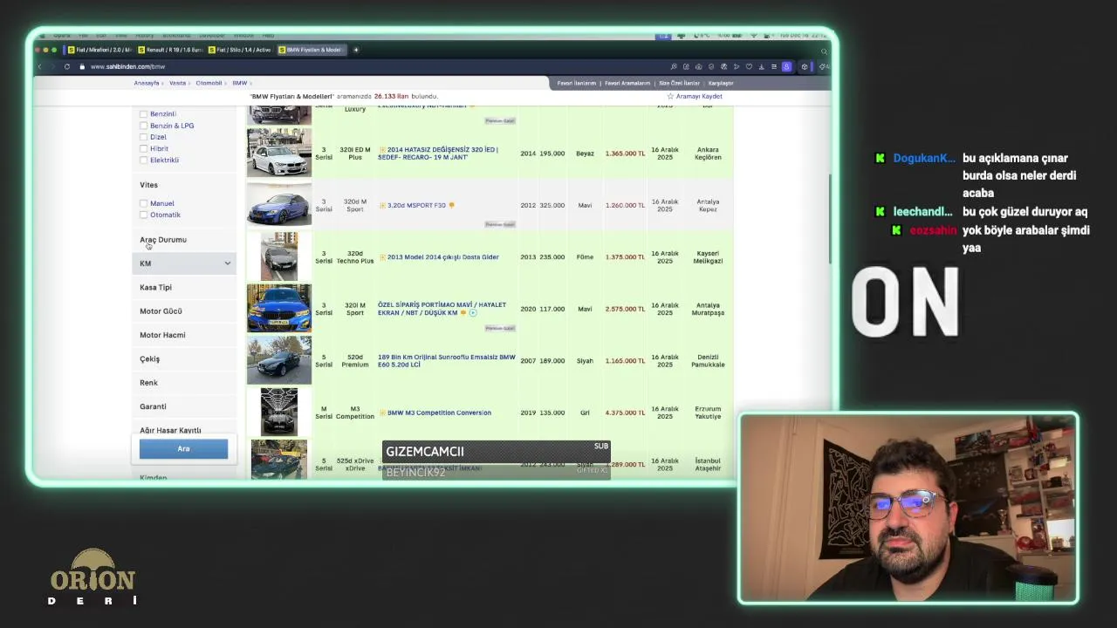Go to Vasıta breadcrumb
Image resolution: width=1117 pixels, height=628 pixels.
[177, 83]
